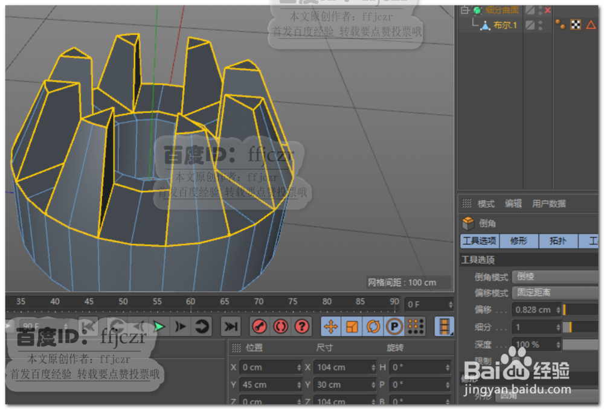Click the position Y field stepper arrows

(299, 385)
